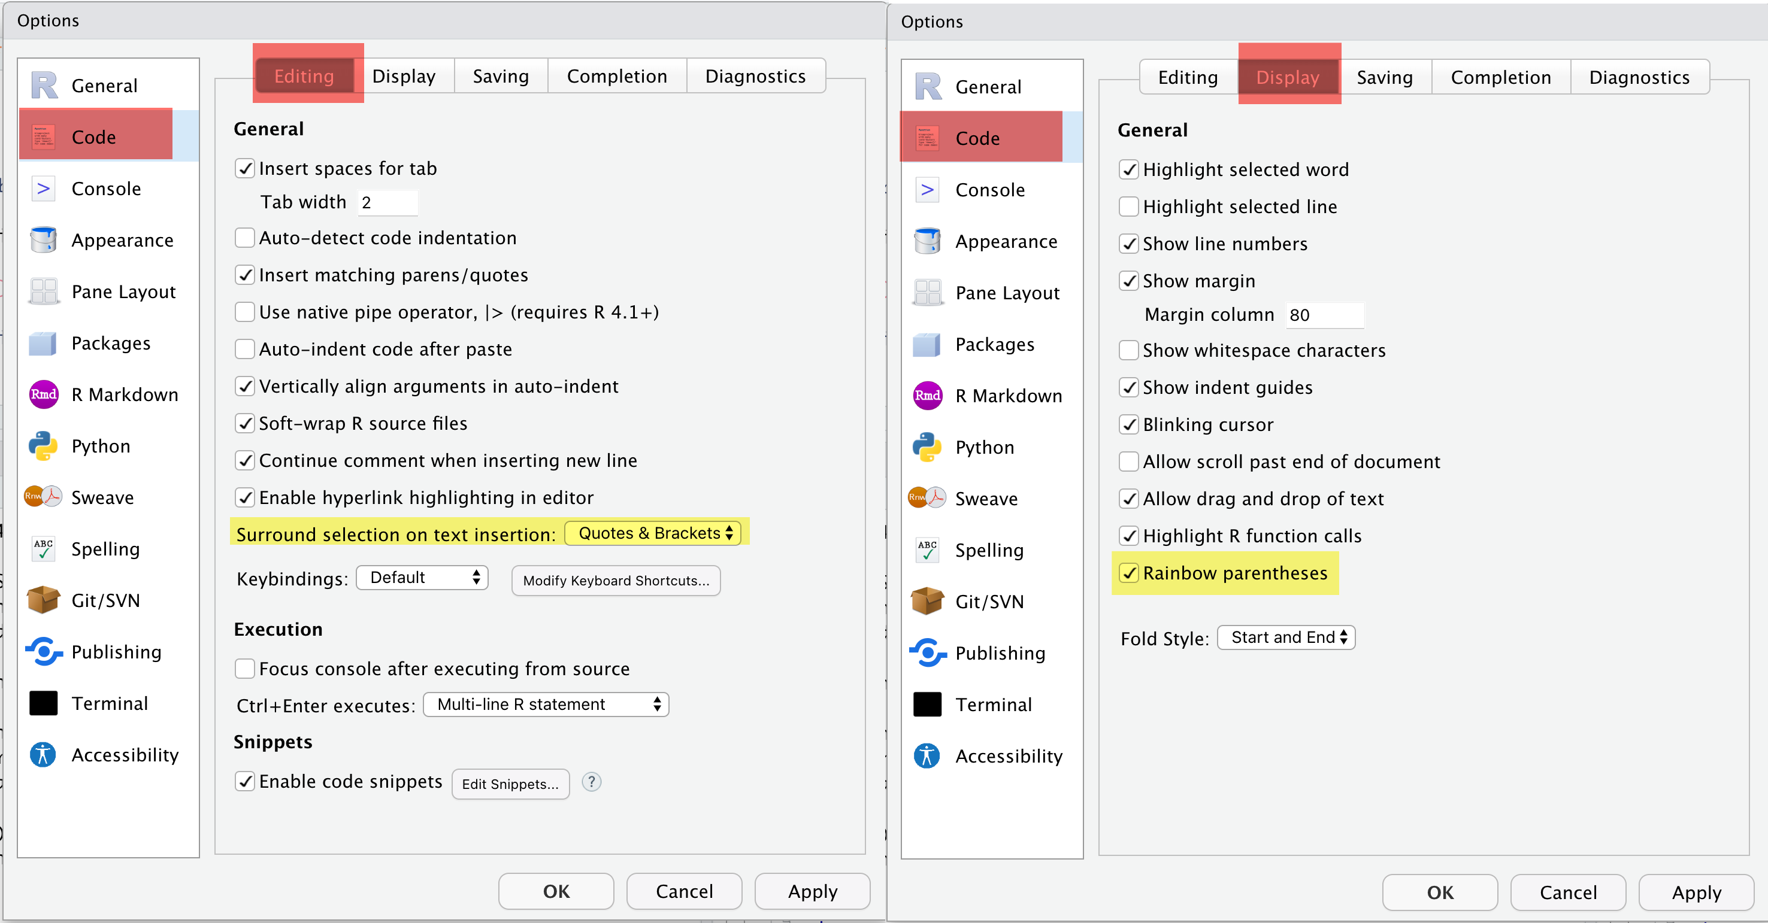
Task: Switch to Editing tab in right window
Action: 1188,77
